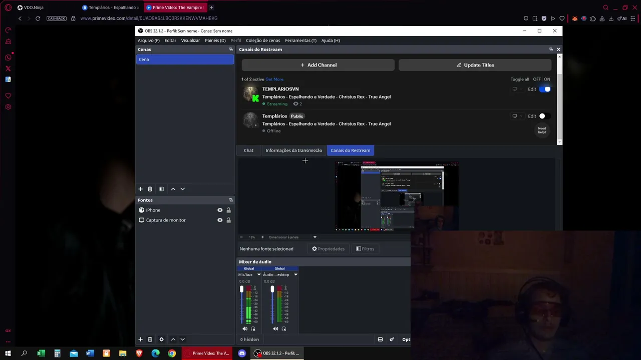Enable the Templários Public channel switch

click(x=545, y=116)
